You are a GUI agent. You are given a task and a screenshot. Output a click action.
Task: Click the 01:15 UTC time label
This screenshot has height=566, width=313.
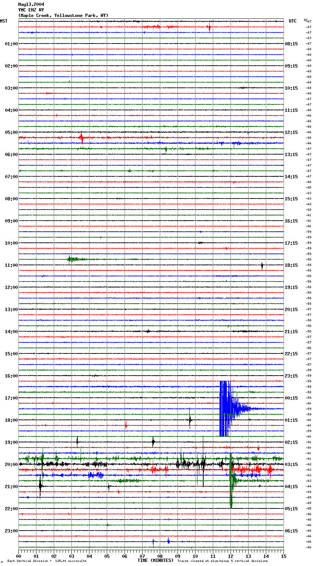[291, 420]
